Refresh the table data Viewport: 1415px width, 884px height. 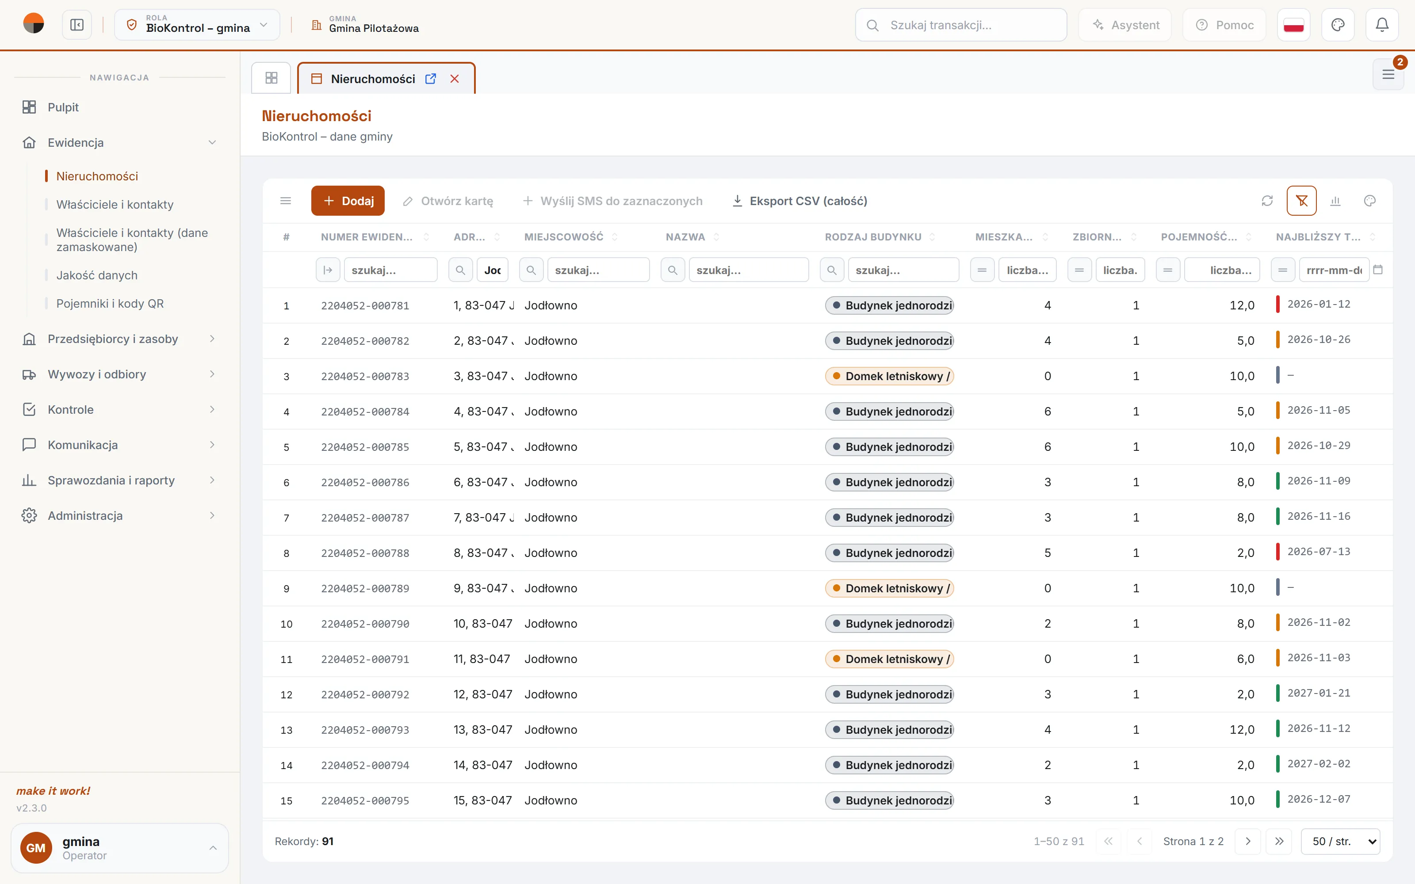(1267, 201)
